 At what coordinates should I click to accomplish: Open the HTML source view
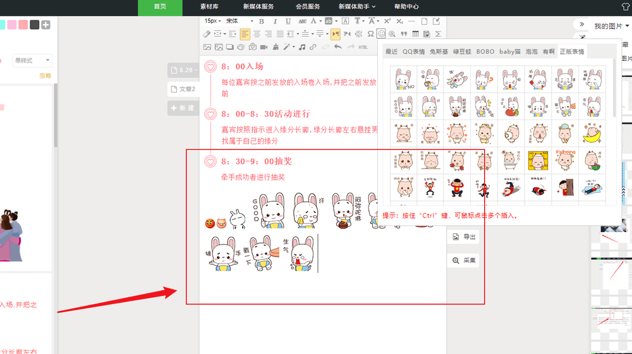(x=363, y=47)
